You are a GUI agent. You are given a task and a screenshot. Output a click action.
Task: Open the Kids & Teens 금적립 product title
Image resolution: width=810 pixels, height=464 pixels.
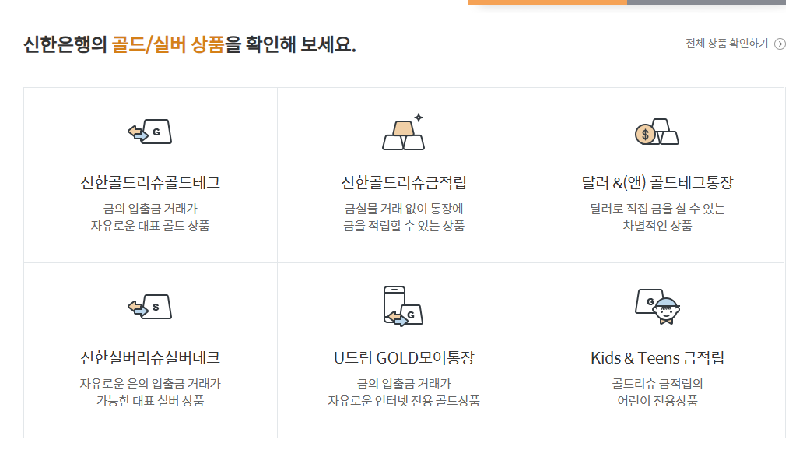click(x=657, y=357)
